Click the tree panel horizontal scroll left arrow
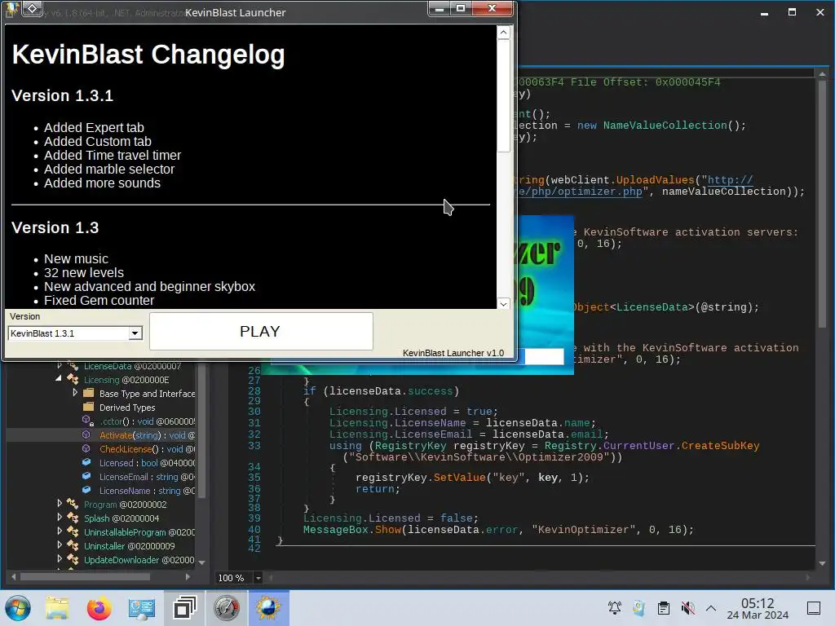The height and width of the screenshot is (626, 835). pos(13,576)
